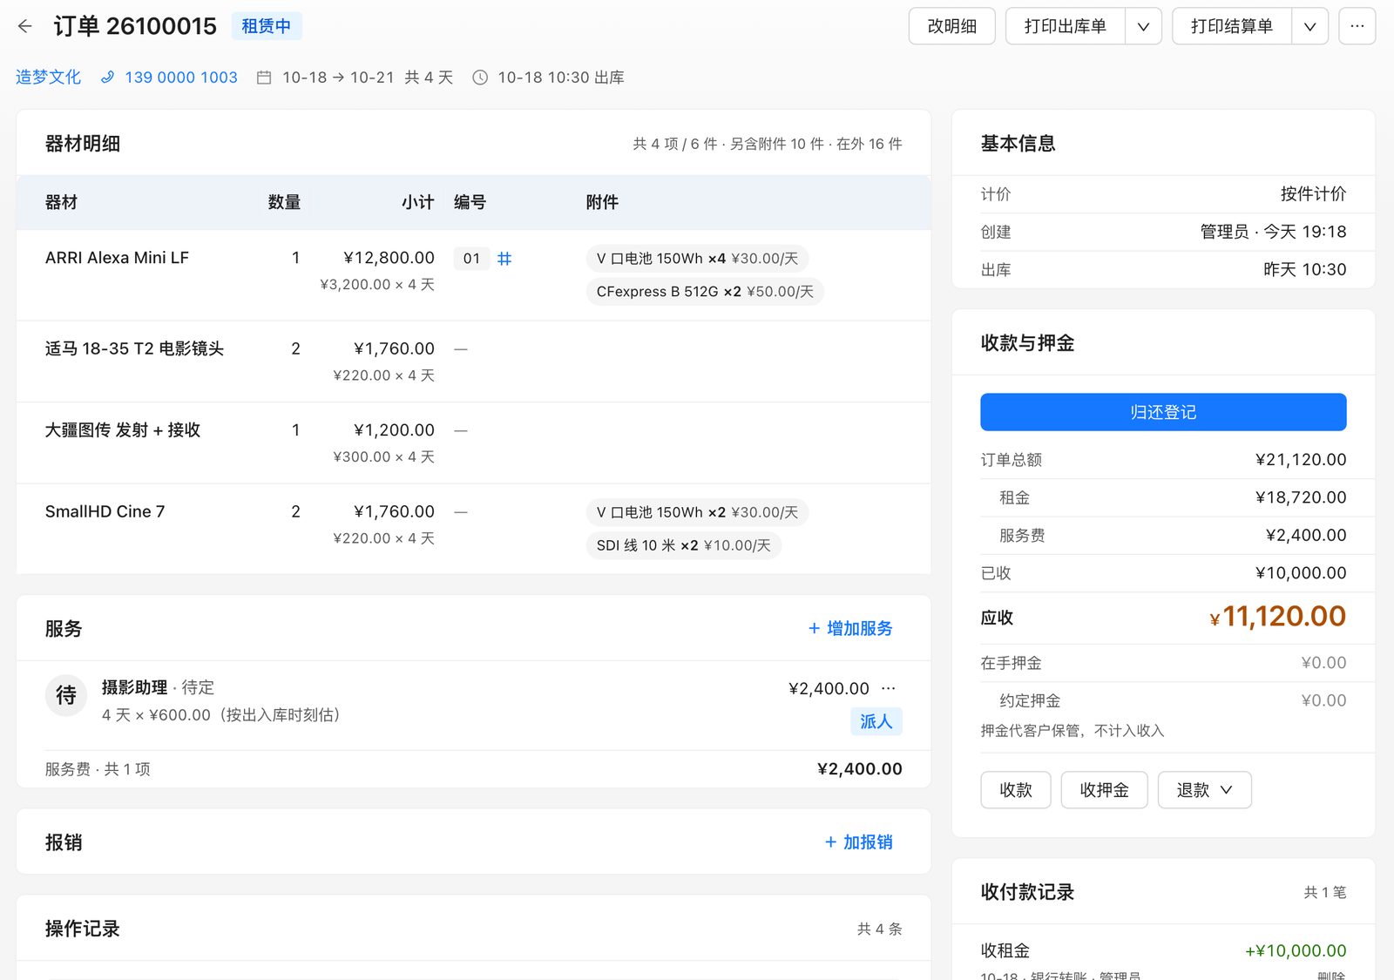Click the 收押金 button
The width and height of the screenshot is (1394, 980).
[1104, 790]
